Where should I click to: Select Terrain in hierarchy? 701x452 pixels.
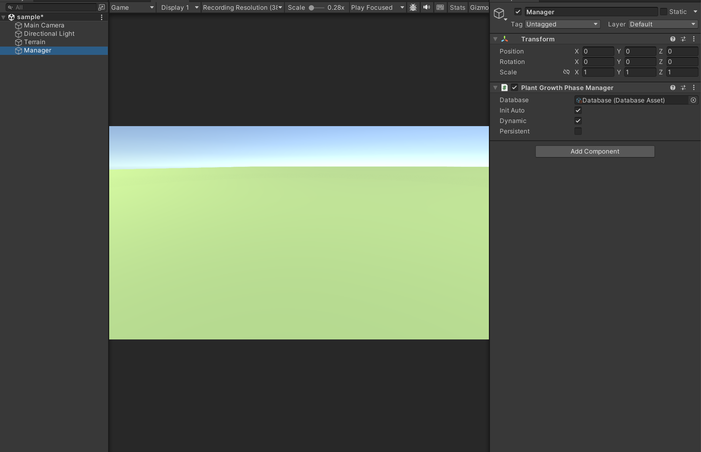[x=54, y=42]
